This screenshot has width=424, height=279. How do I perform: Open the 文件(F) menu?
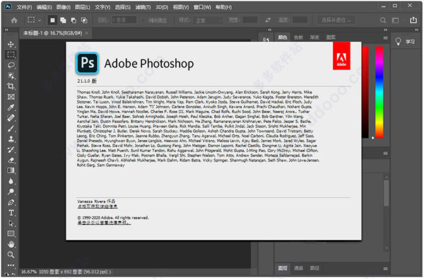[24, 7]
